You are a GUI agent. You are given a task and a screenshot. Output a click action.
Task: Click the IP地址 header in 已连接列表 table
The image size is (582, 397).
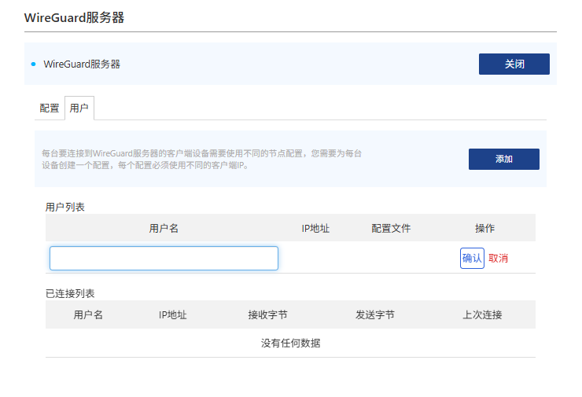pyautogui.click(x=172, y=314)
